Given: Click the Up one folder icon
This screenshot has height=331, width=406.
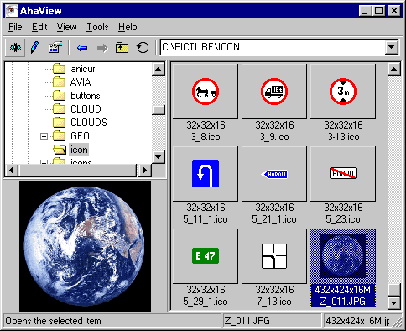Looking at the screenshot, I should pos(122,48).
